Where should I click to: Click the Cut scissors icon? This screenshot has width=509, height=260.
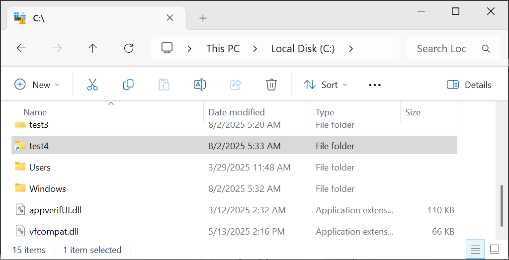(92, 85)
